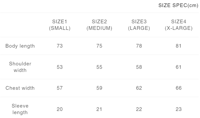
Task: Click the Chest width row label
Action: point(20,88)
